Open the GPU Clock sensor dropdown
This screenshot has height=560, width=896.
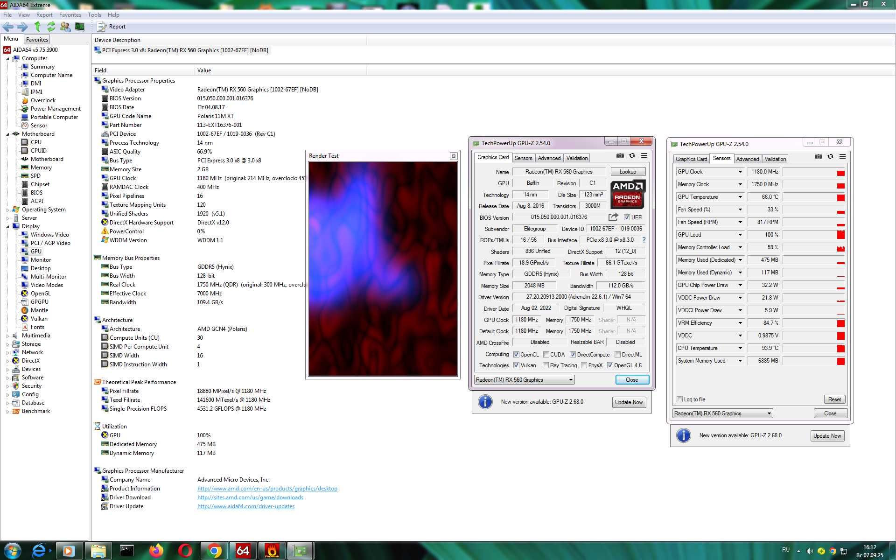pyautogui.click(x=740, y=172)
